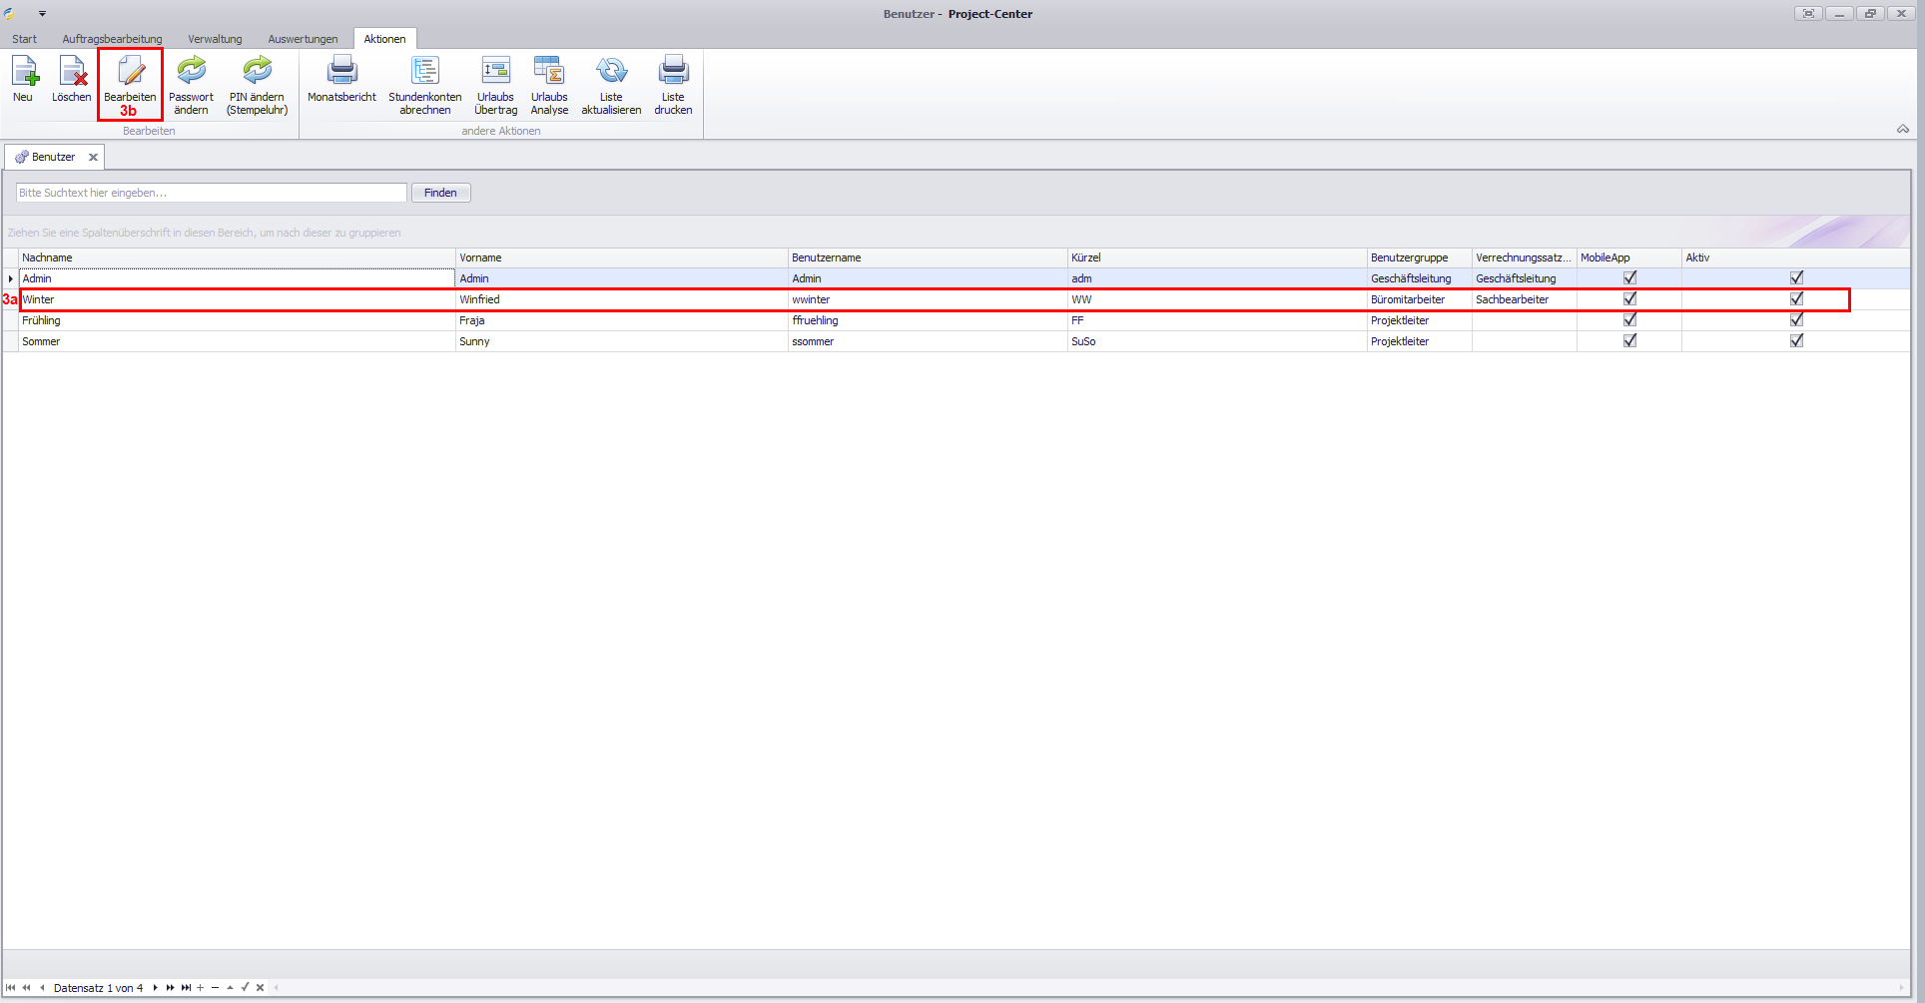
Task: Toggle Aktiv checkbox for Sommer
Action: click(1796, 340)
